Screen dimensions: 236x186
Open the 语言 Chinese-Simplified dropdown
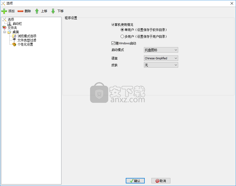coord(161,58)
